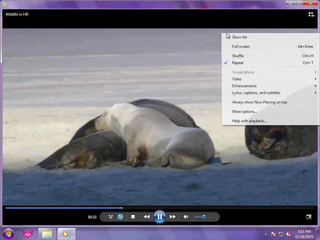Open More options... dialog

[x=245, y=112]
